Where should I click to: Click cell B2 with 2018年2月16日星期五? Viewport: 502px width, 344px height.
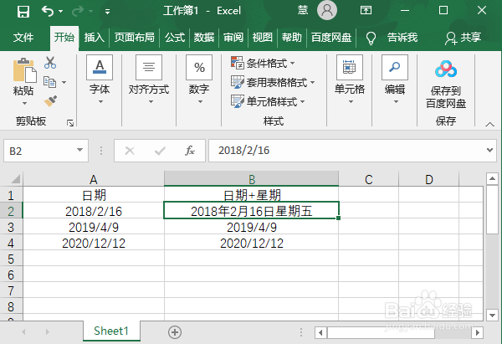click(251, 210)
